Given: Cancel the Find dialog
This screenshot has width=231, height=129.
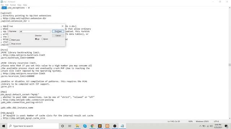Looking at the screenshot, I should [x=58, y=36].
